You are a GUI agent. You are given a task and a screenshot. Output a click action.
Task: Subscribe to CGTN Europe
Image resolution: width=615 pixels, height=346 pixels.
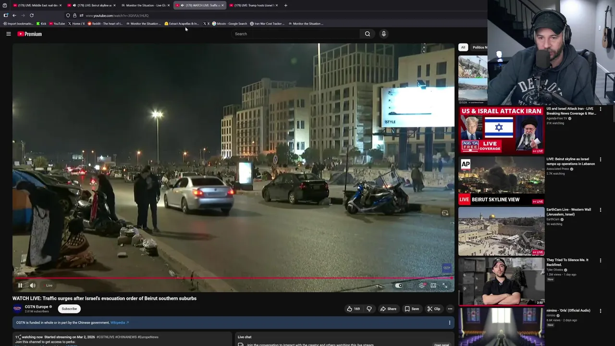tap(69, 309)
